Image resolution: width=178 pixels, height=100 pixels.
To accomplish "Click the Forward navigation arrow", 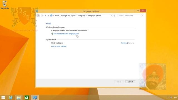I will 42,16.
